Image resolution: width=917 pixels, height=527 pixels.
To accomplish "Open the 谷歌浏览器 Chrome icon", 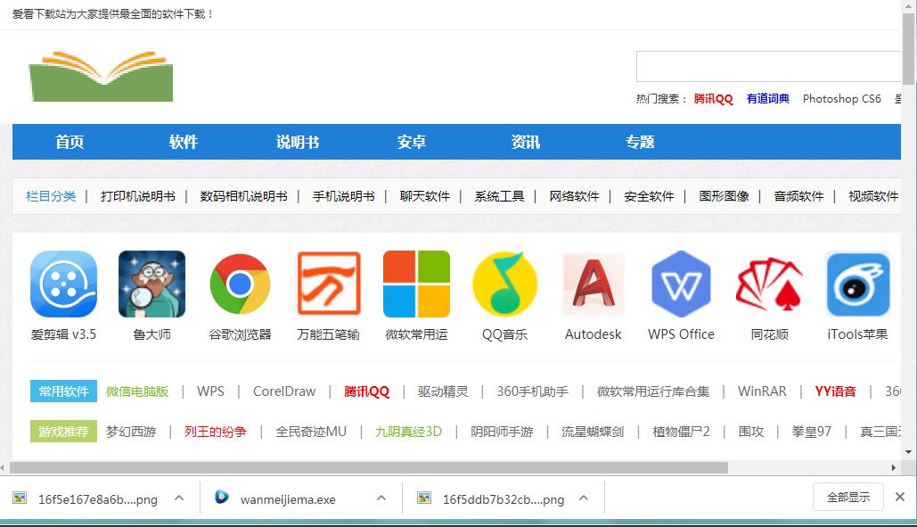I will [x=241, y=284].
